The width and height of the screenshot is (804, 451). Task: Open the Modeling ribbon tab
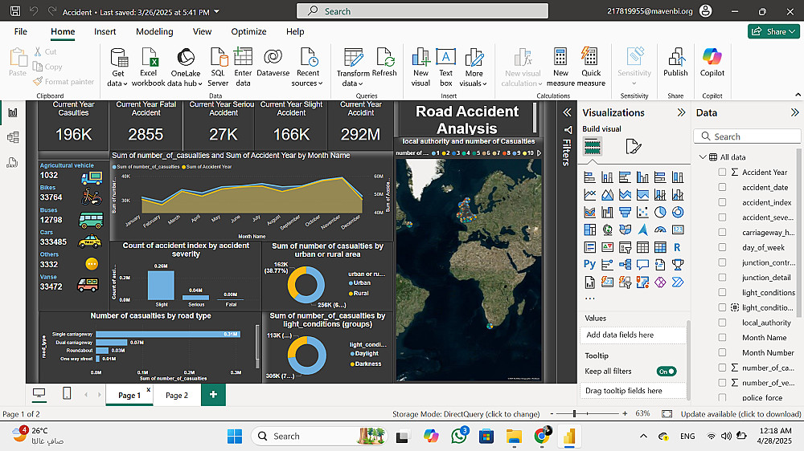pyautogui.click(x=154, y=31)
